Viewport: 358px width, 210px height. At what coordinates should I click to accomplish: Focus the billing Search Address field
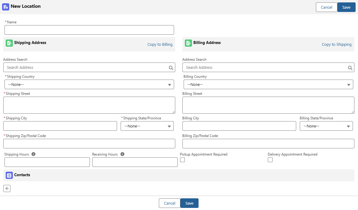[268, 68]
